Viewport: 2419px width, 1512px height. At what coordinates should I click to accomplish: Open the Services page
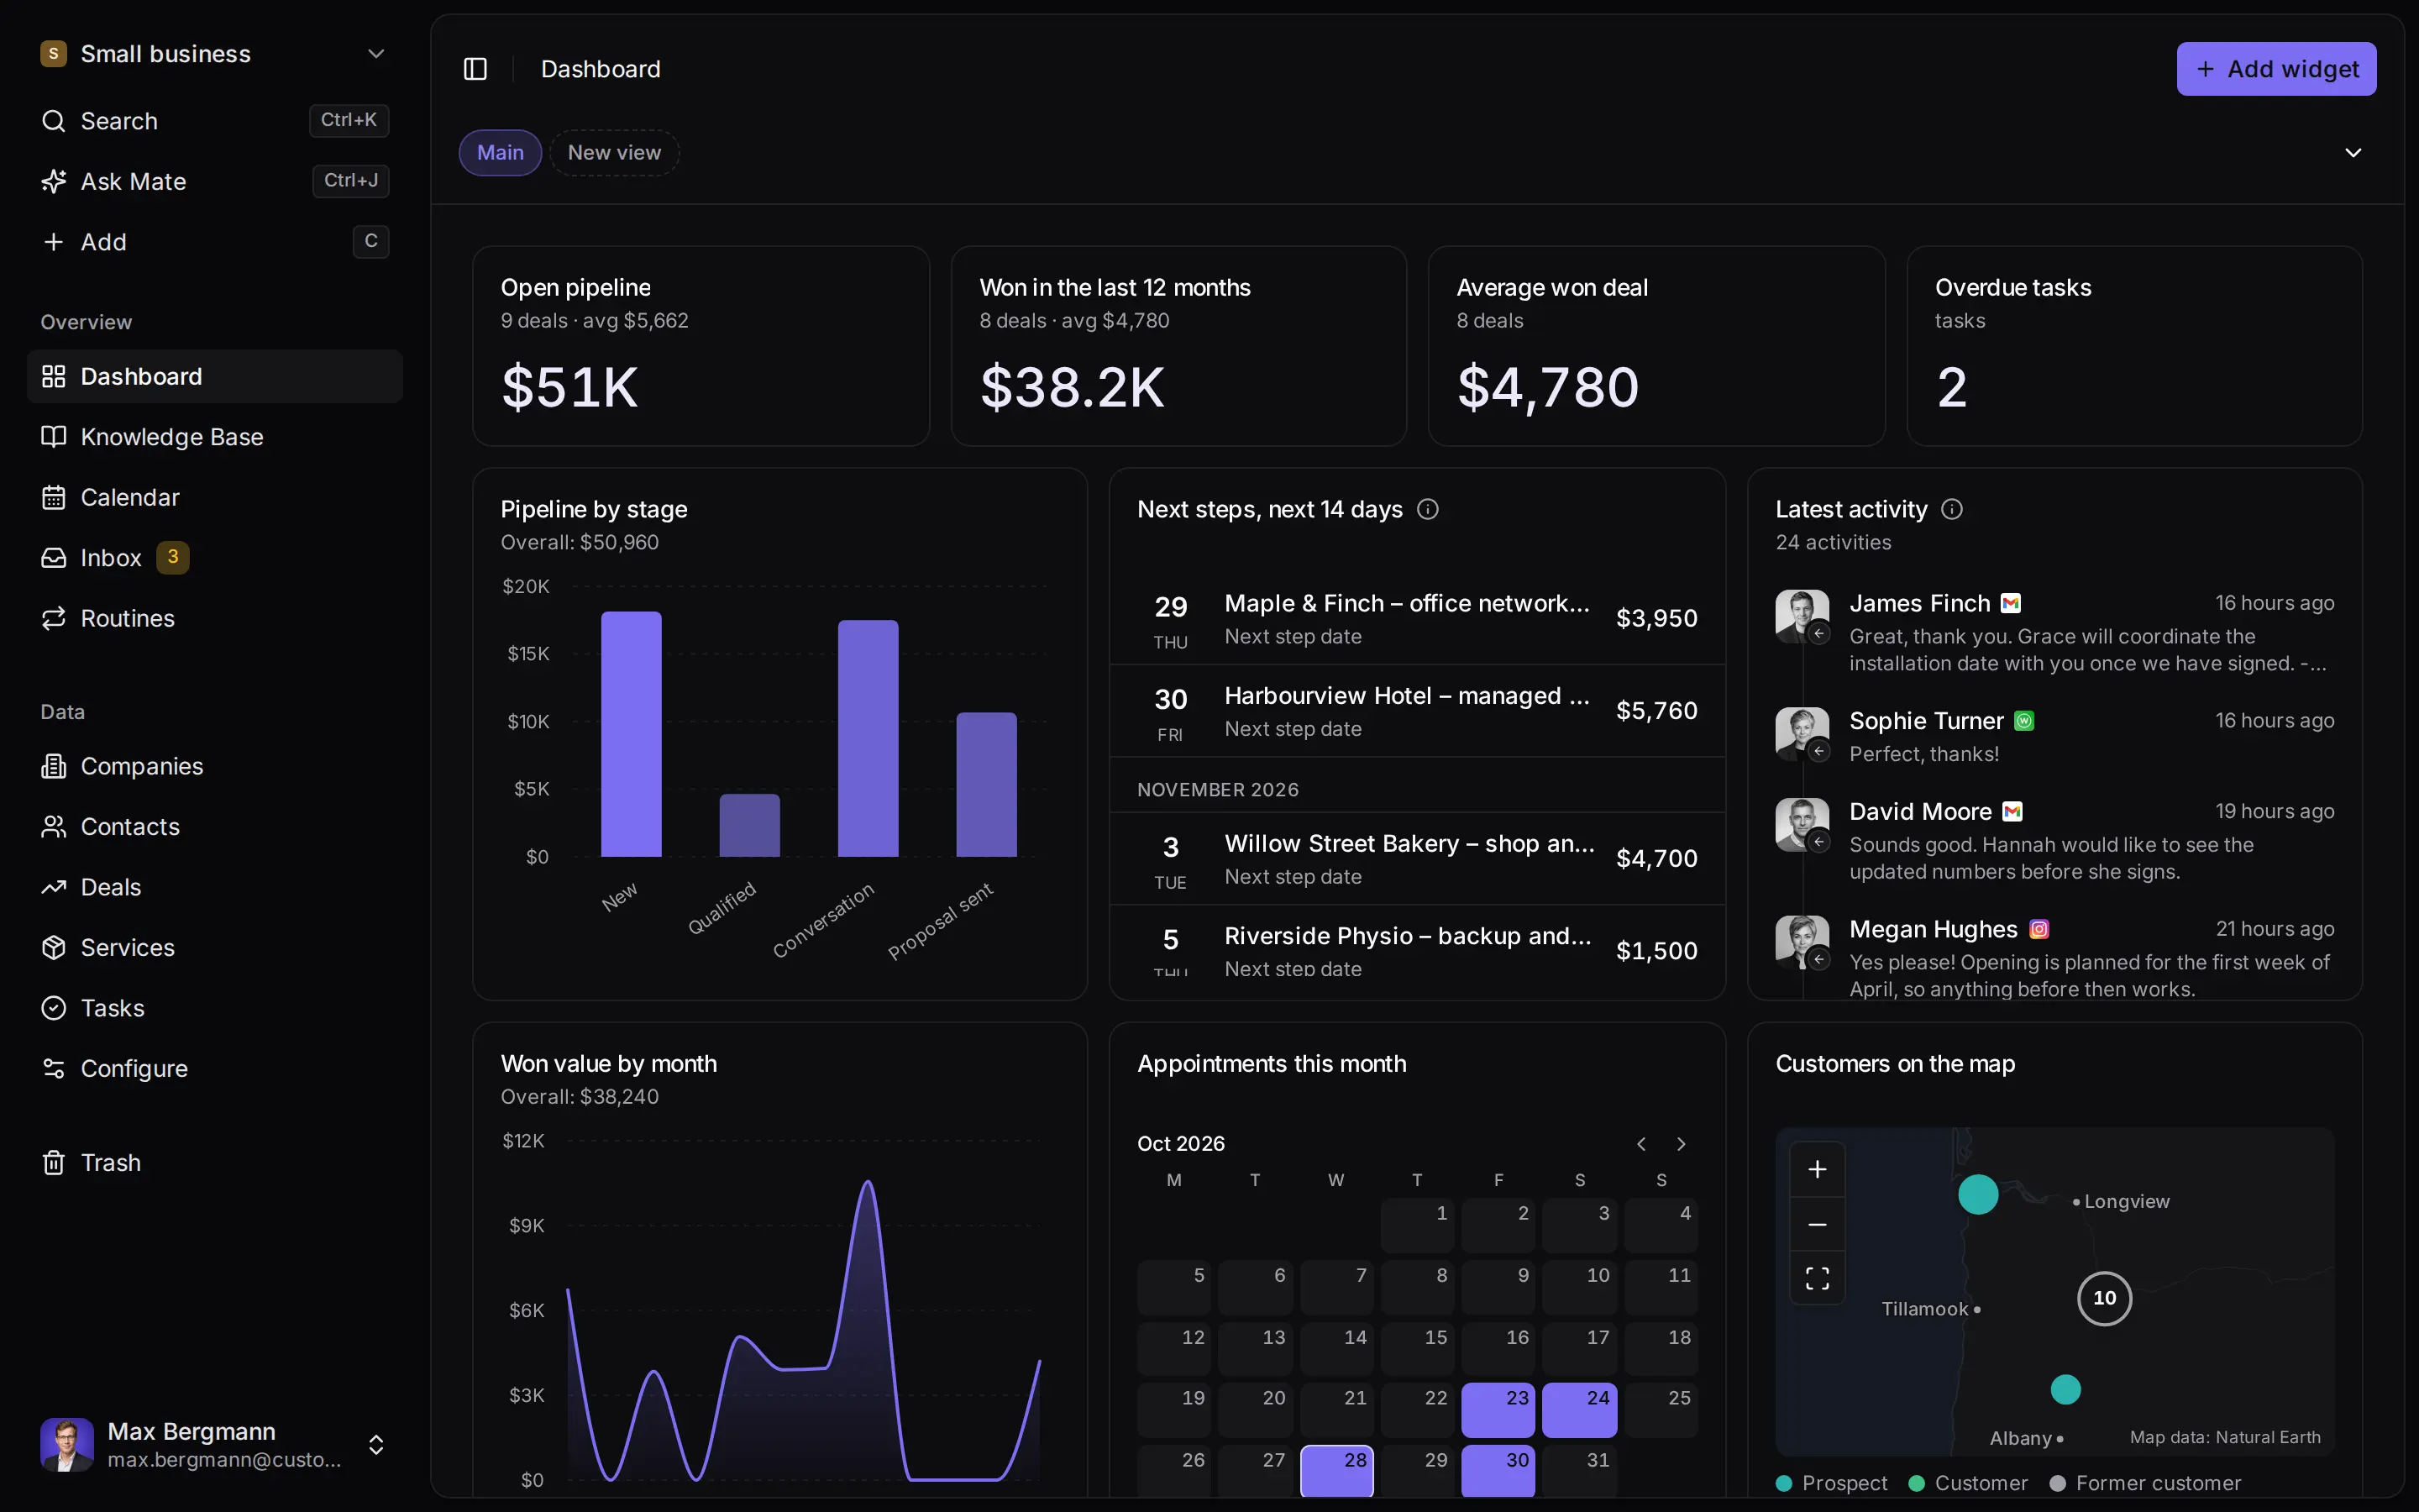click(x=214, y=948)
